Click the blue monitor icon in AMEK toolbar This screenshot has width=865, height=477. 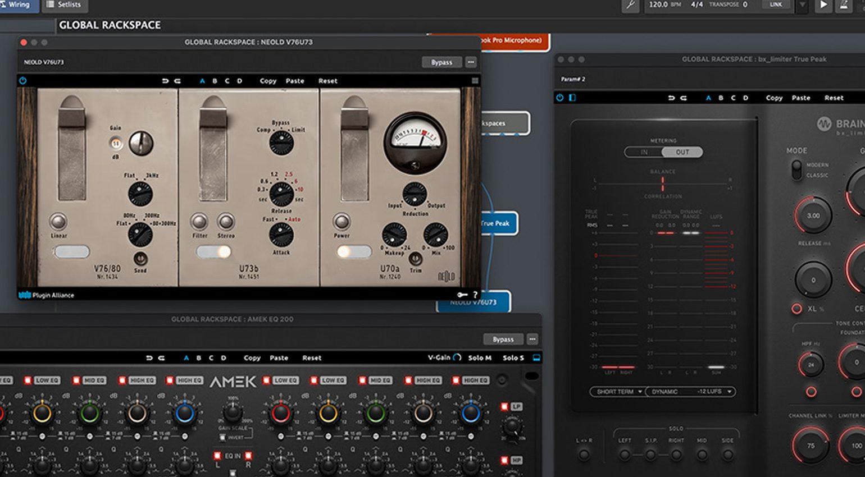click(536, 357)
